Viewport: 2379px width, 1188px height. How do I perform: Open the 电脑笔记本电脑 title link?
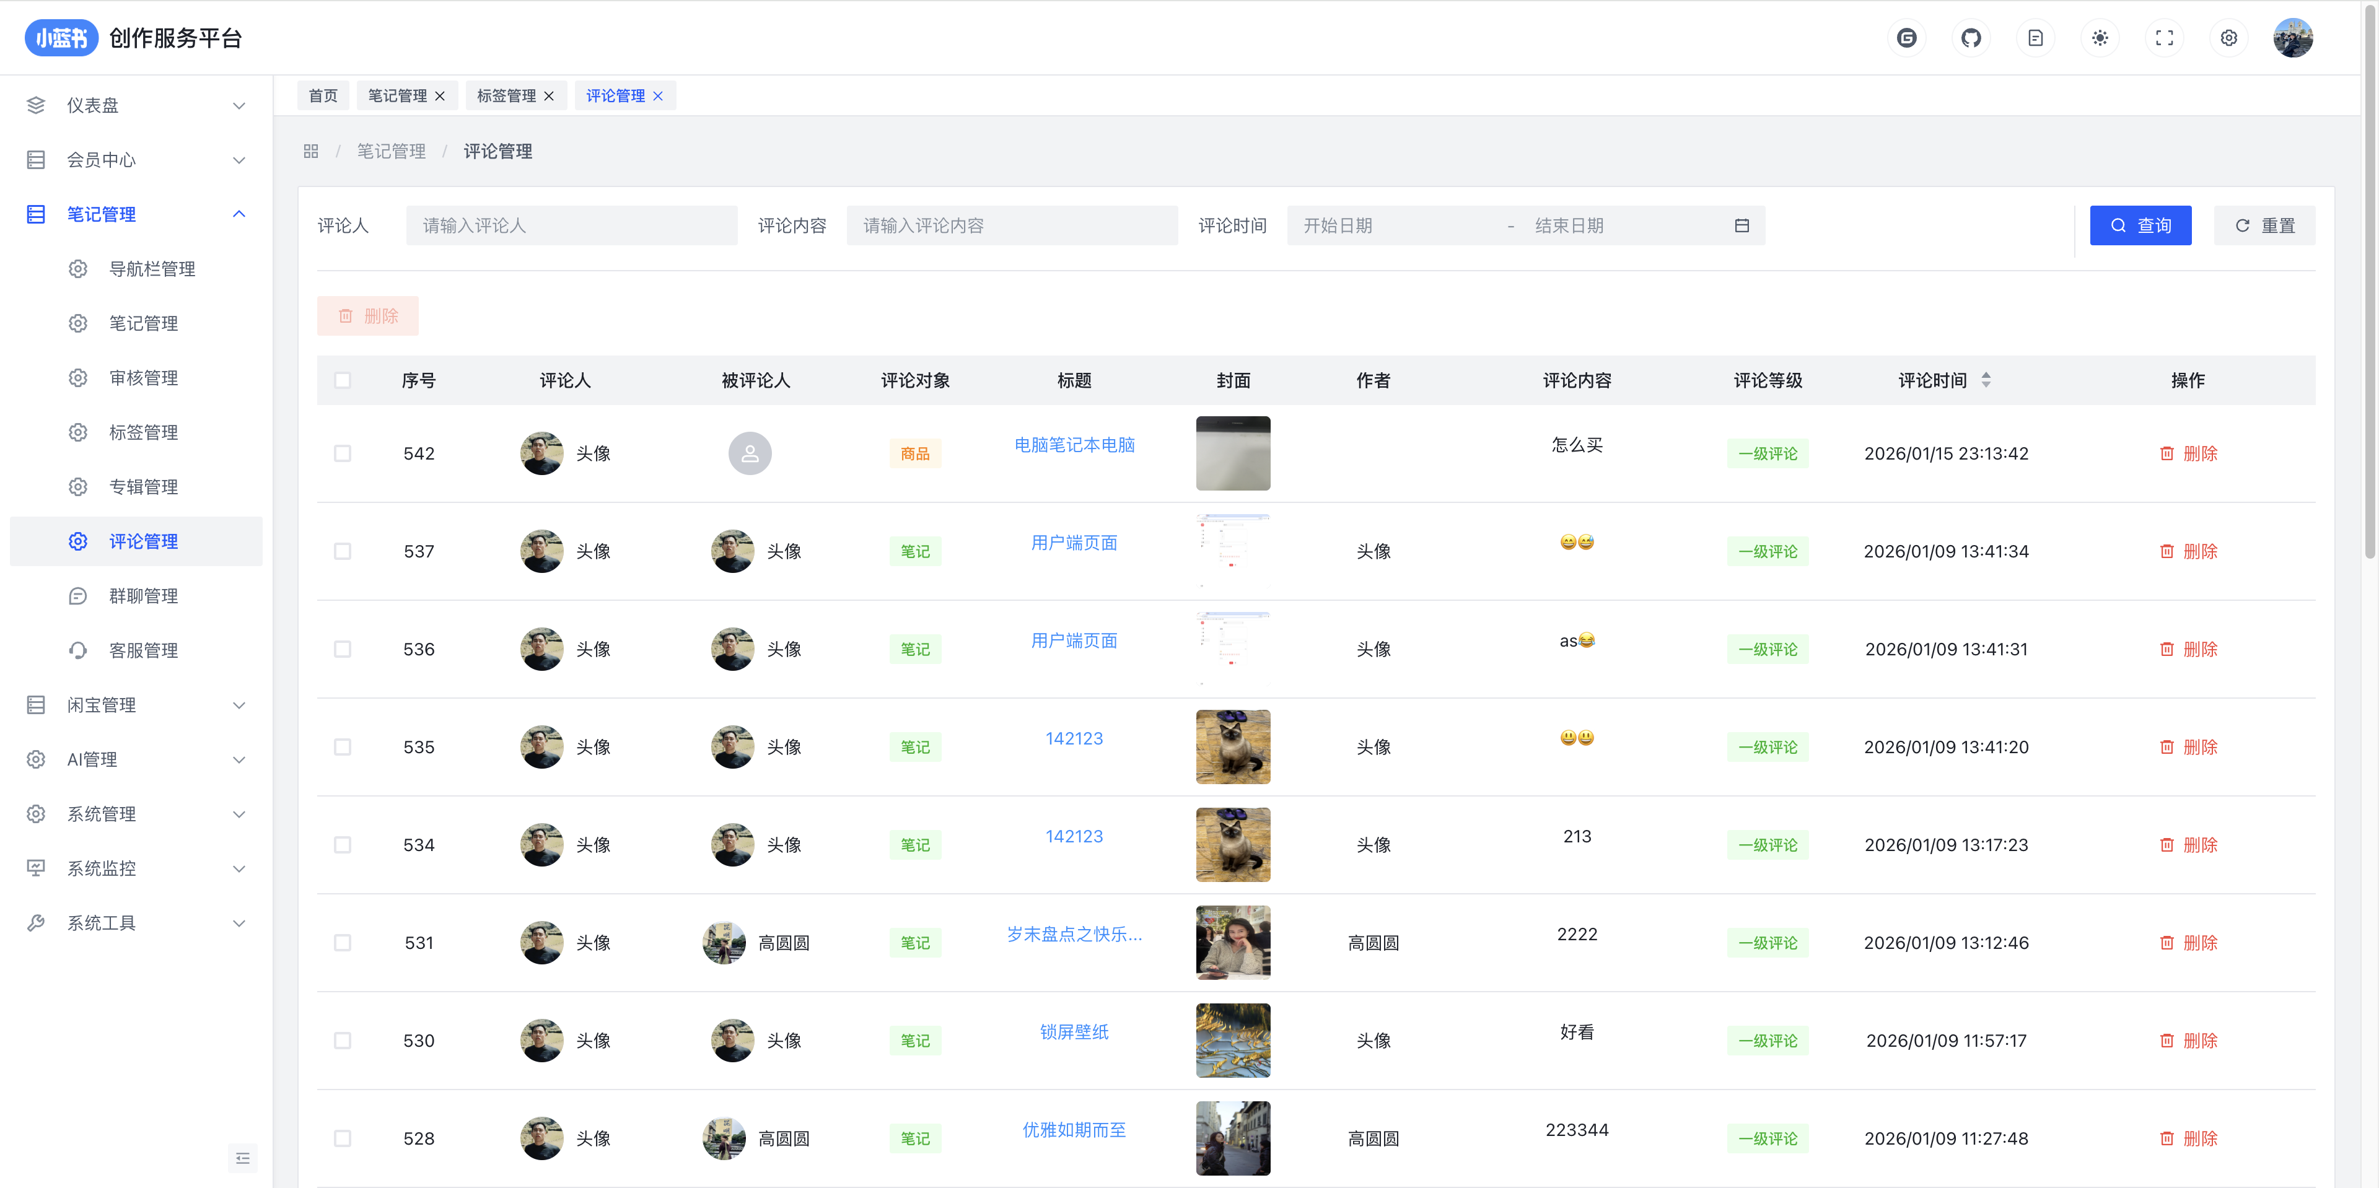[x=1074, y=445]
